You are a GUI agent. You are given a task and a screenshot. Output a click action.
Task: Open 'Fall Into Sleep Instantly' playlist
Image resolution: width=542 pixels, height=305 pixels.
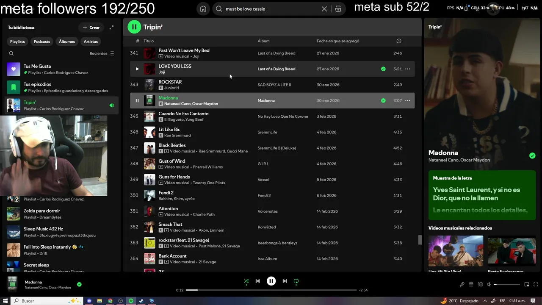(62, 250)
